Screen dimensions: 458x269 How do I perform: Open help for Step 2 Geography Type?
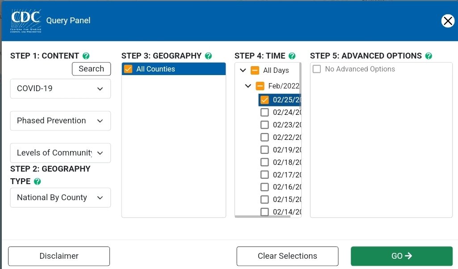click(38, 181)
